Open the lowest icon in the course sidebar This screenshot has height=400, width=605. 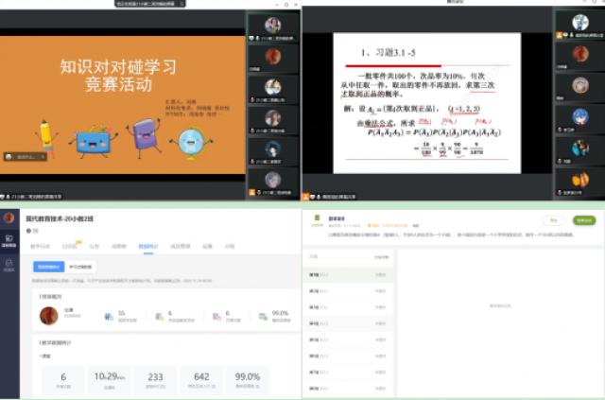9,266
